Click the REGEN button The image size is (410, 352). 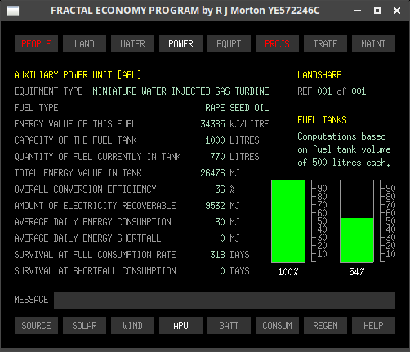[325, 325]
